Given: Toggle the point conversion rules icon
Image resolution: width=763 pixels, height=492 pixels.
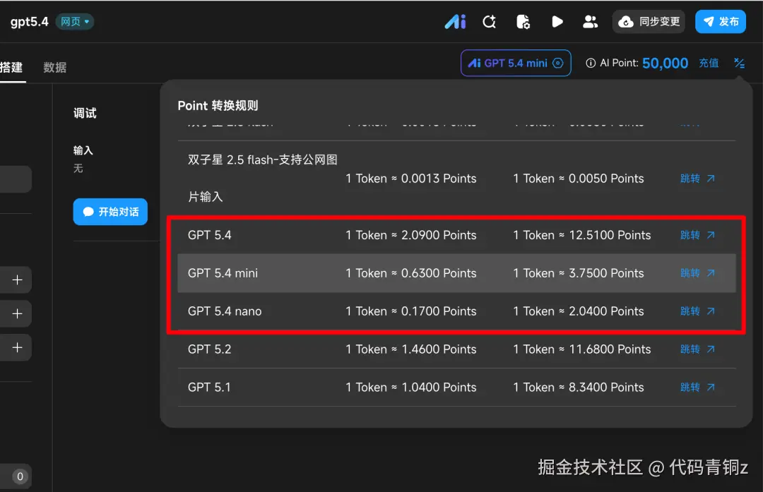Looking at the screenshot, I should (x=739, y=63).
